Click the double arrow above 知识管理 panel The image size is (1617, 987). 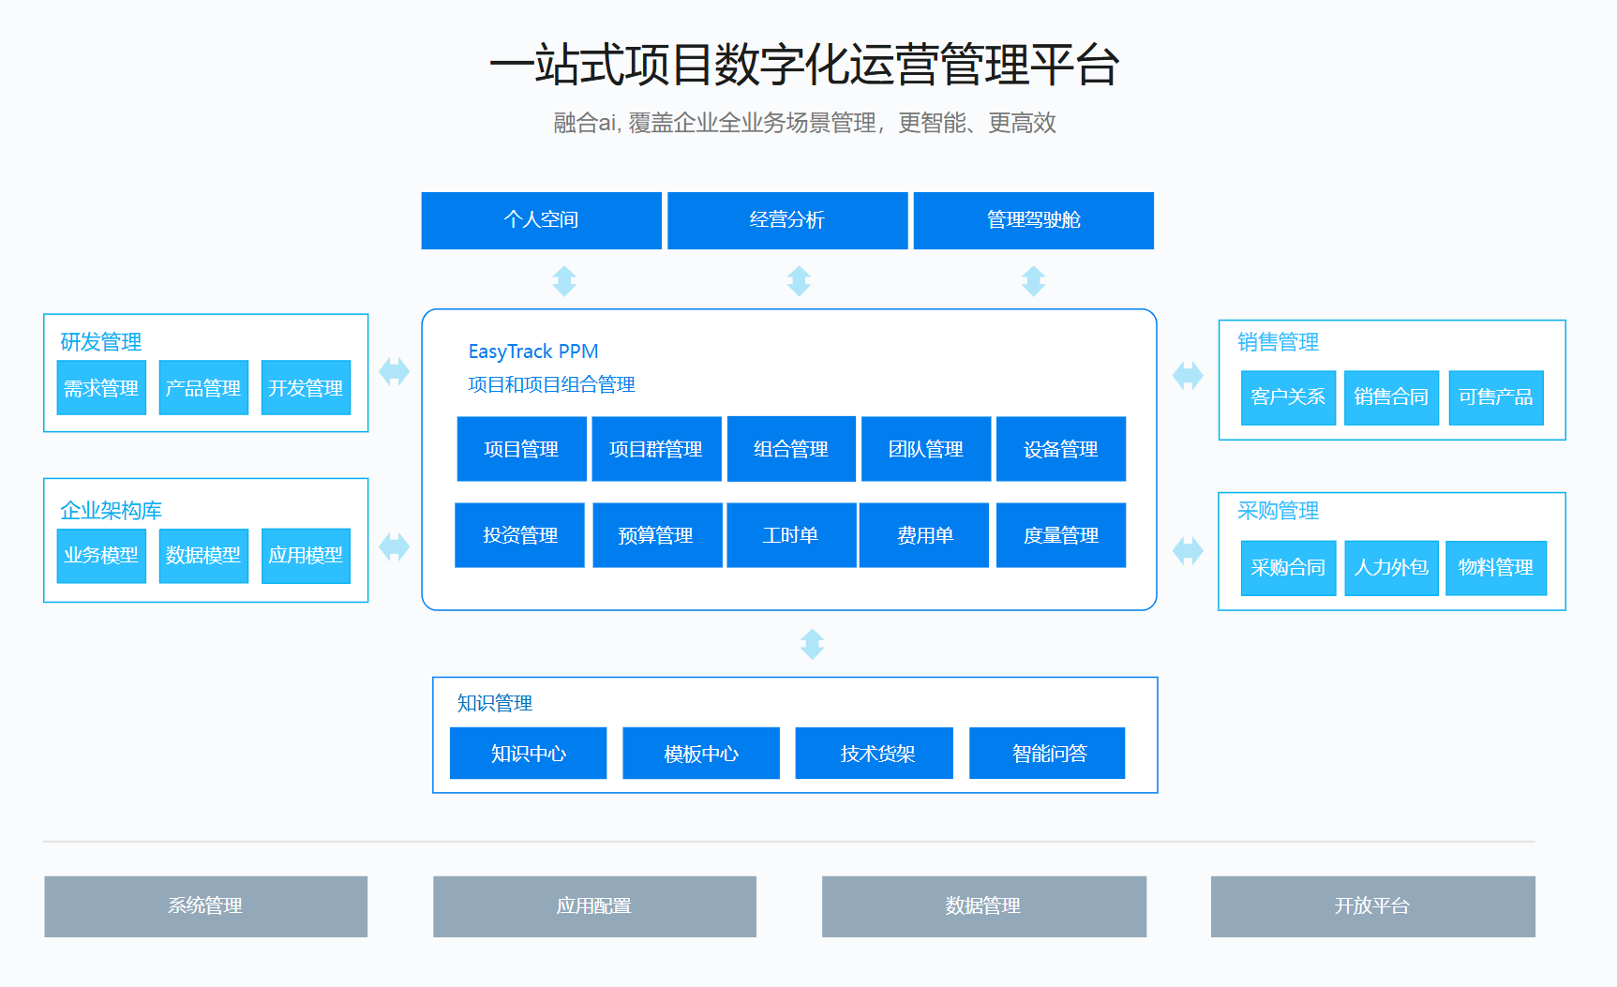tap(812, 644)
